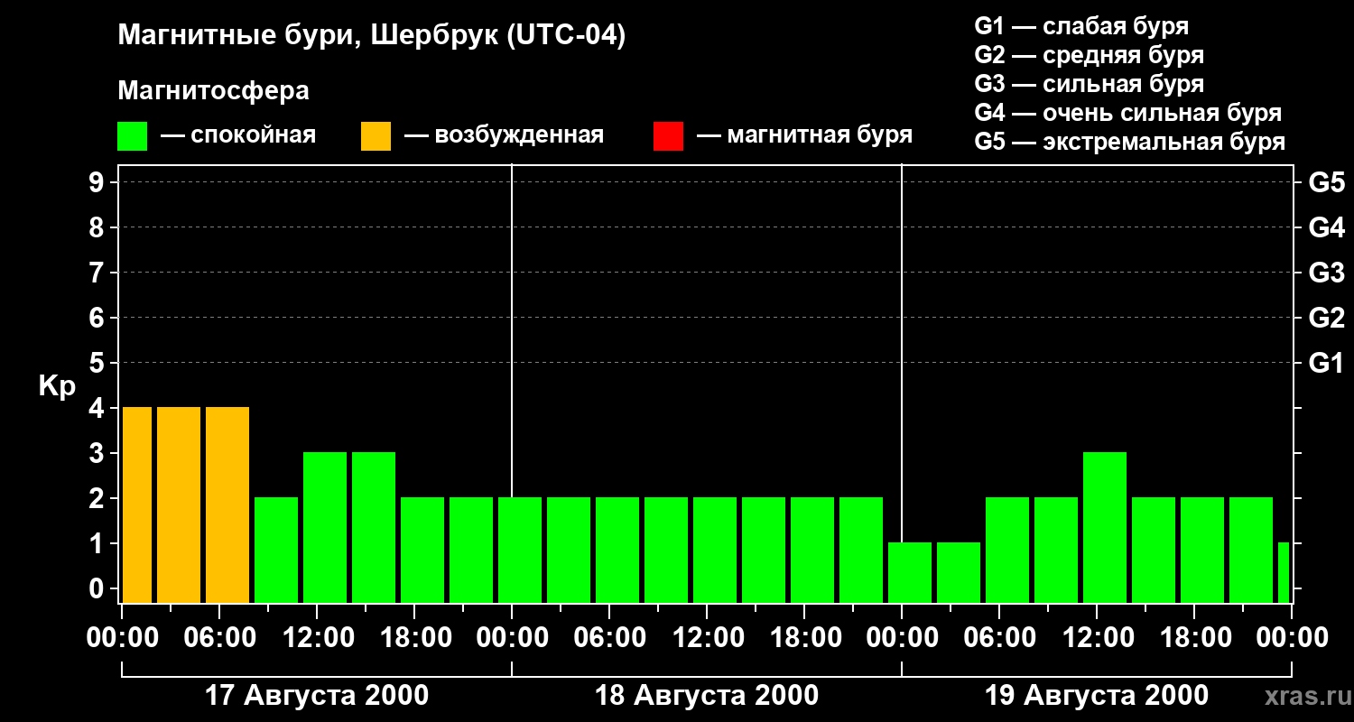Click 'G2 — средняя буря' legend line
Screen dimensions: 1354x722
[1089, 55]
